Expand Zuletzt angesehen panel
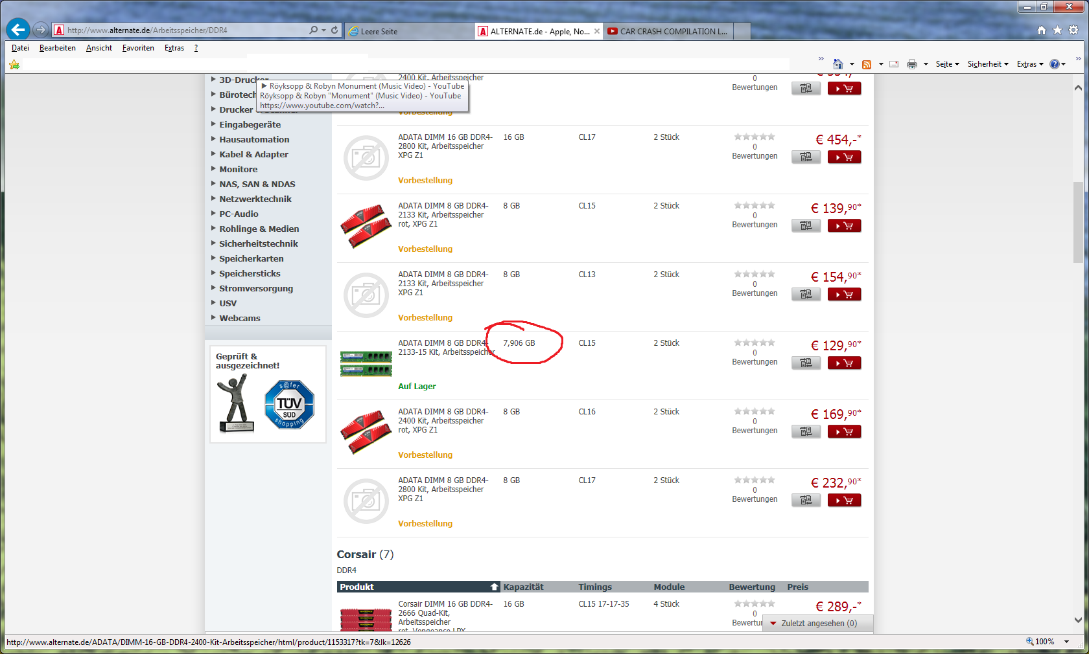The image size is (1089, 654). (x=818, y=624)
